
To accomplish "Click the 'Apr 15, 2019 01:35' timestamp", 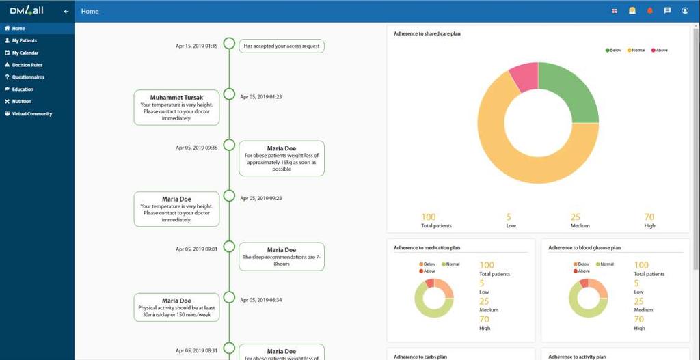I will point(196,46).
